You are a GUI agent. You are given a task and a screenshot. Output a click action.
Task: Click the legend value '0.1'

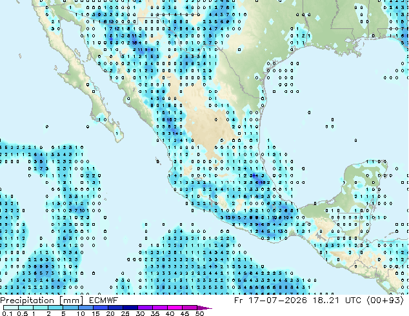[7, 313]
